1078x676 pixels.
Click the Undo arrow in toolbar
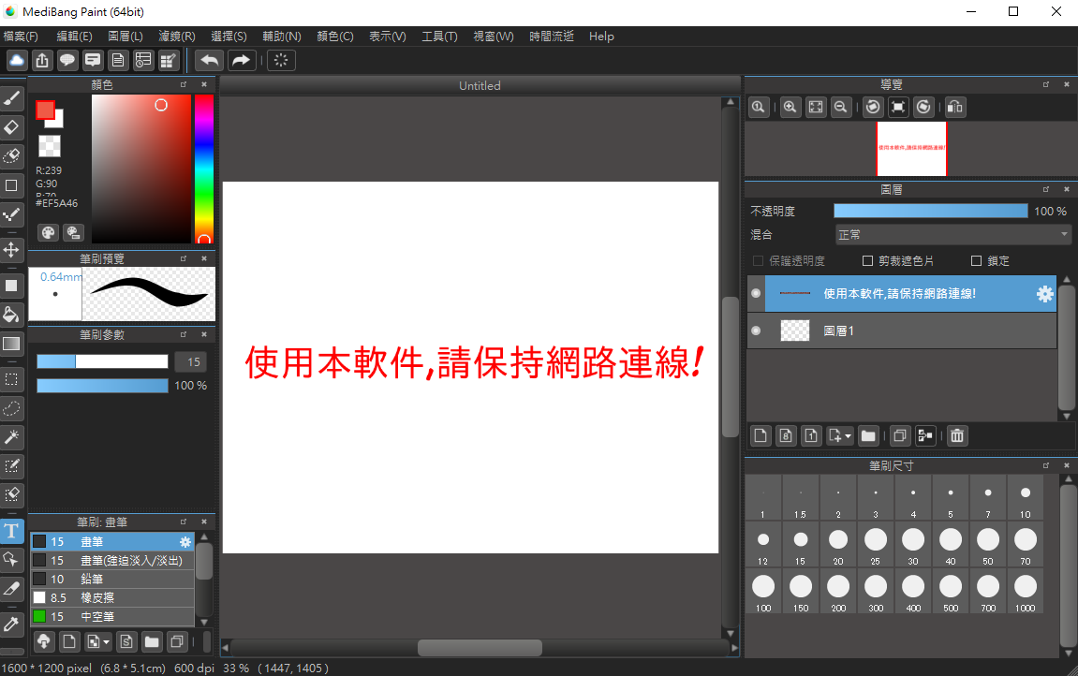[209, 61]
